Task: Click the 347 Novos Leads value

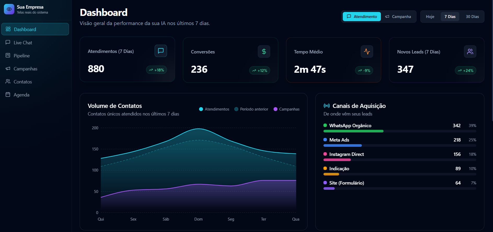Action: click(405, 69)
